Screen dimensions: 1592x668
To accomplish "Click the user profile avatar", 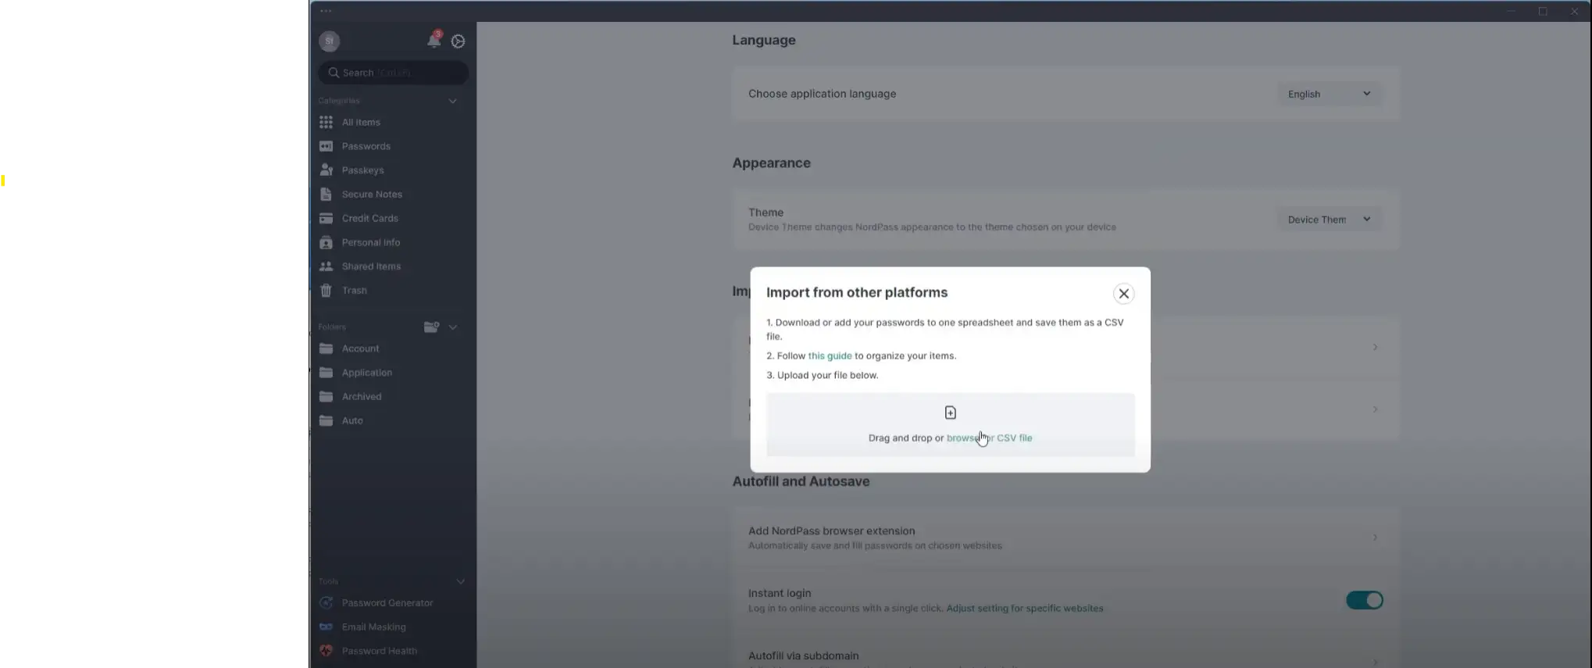I will click(x=329, y=41).
